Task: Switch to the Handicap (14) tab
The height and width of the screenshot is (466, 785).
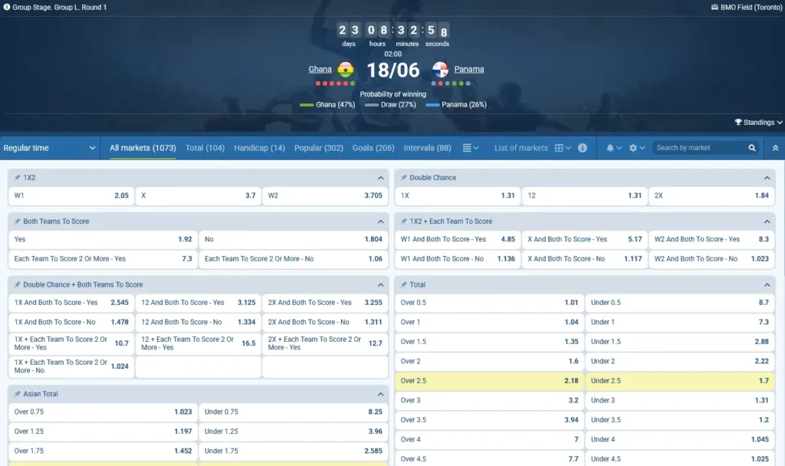Action: point(259,148)
